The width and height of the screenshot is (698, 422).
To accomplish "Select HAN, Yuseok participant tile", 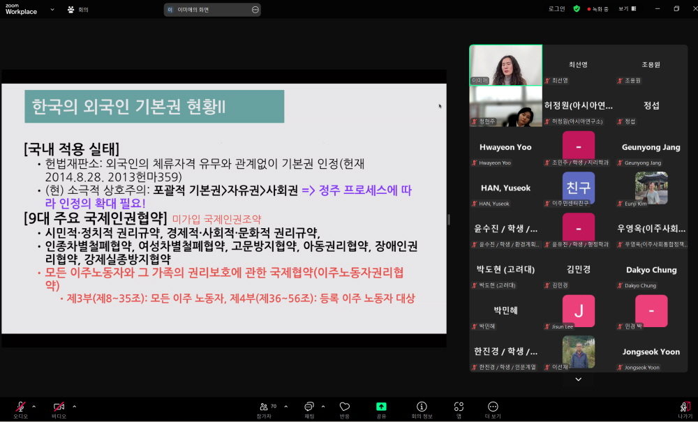I will click(x=505, y=188).
